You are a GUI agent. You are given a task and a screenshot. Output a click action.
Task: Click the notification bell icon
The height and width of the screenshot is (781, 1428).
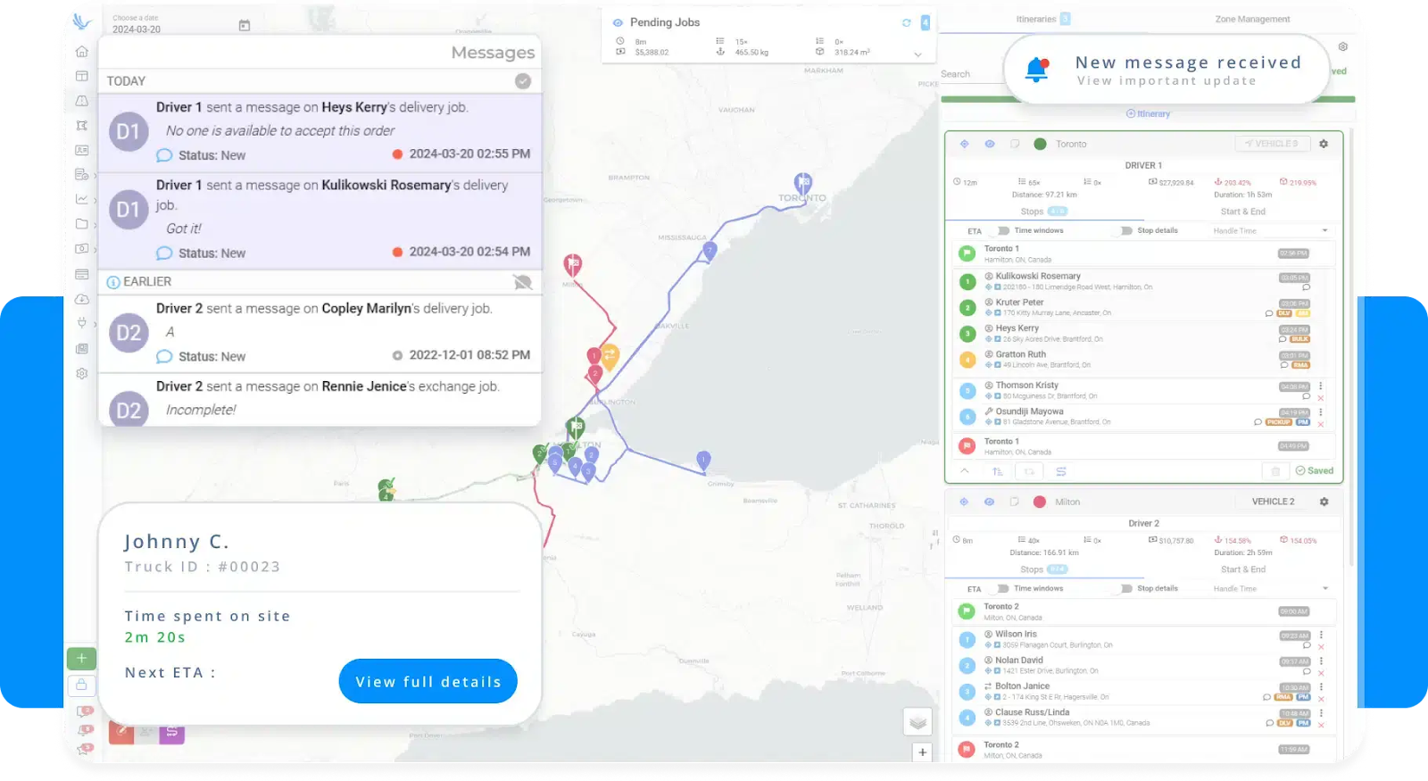tap(1037, 70)
